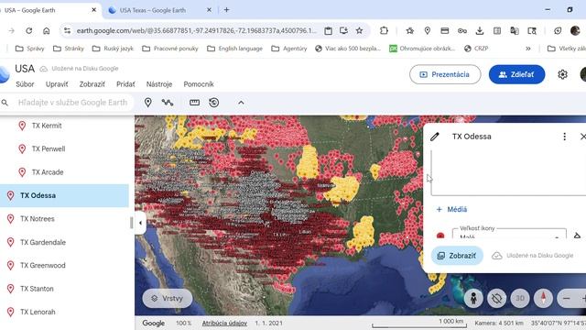Click the Zdieľať share button
Viewport: 586px width, 330px height.
[x=516, y=74]
